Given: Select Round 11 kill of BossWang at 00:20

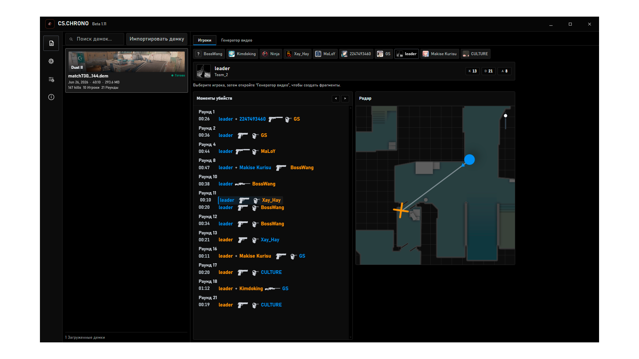Looking at the screenshot, I should tap(241, 207).
